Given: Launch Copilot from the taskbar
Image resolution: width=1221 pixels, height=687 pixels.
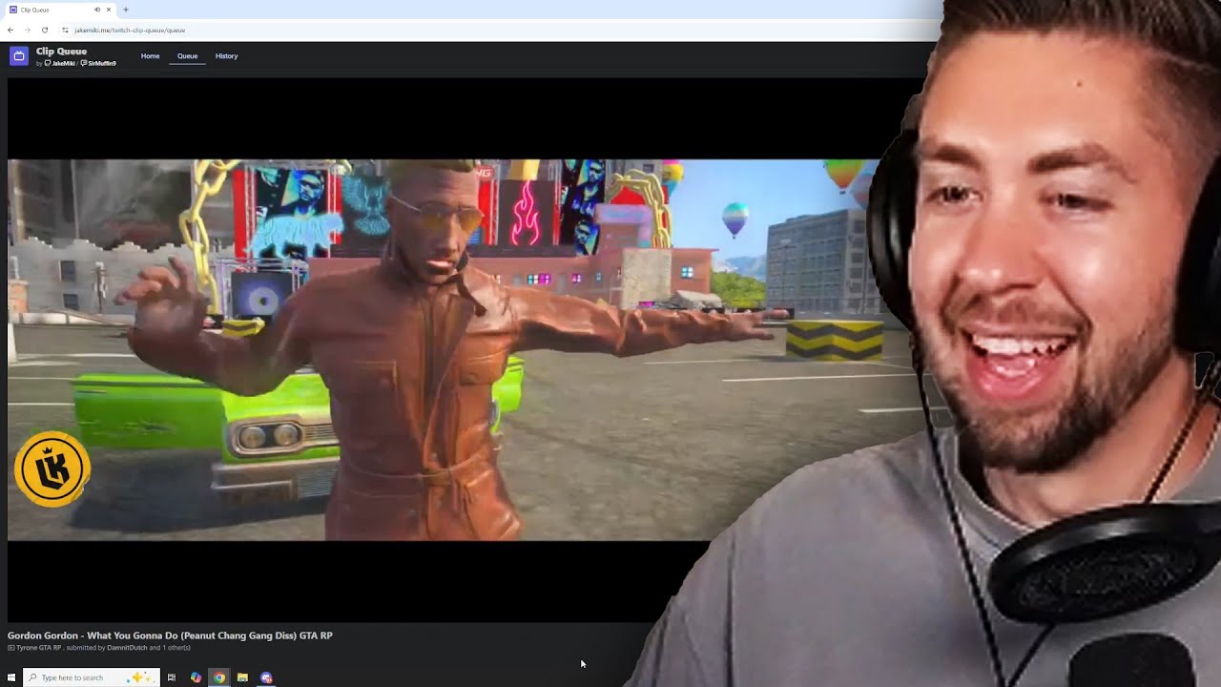Looking at the screenshot, I should click(x=196, y=677).
